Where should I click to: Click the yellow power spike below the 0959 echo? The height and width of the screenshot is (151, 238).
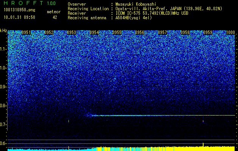pos(203,145)
